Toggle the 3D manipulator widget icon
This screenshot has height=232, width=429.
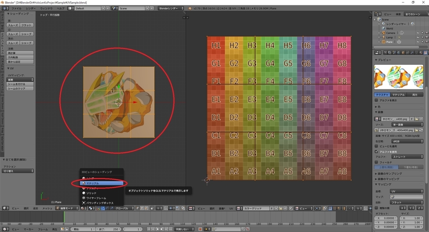point(98,208)
